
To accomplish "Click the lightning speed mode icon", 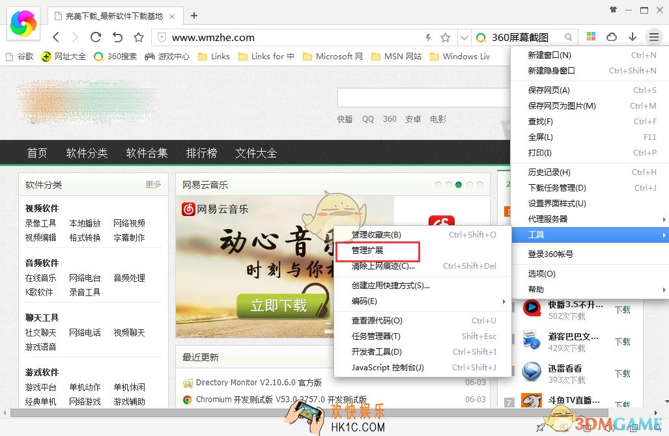I will (428, 38).
